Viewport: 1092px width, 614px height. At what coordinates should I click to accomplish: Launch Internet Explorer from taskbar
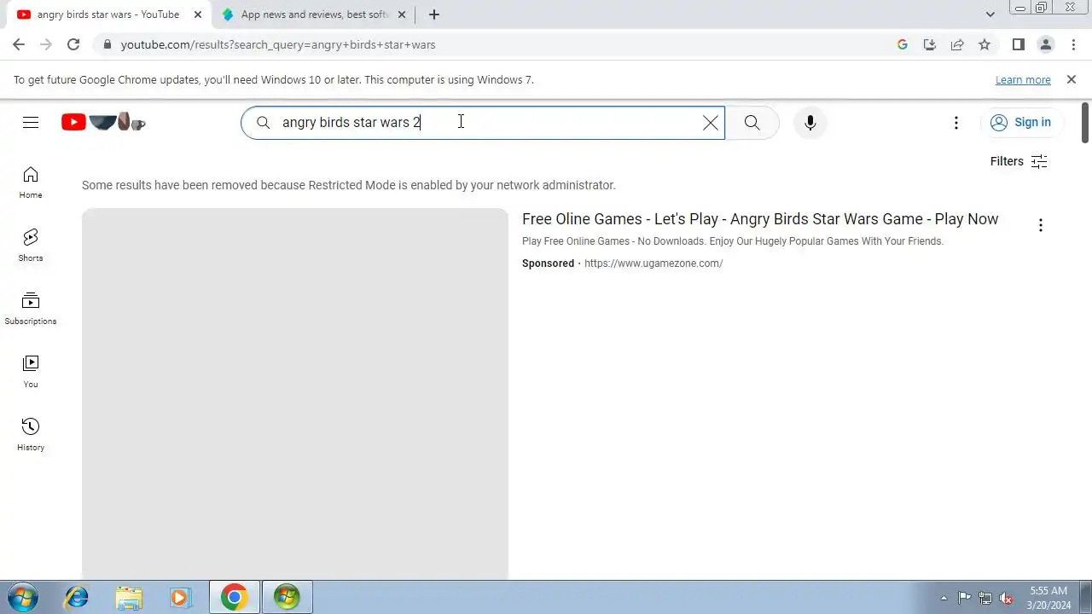77,597
